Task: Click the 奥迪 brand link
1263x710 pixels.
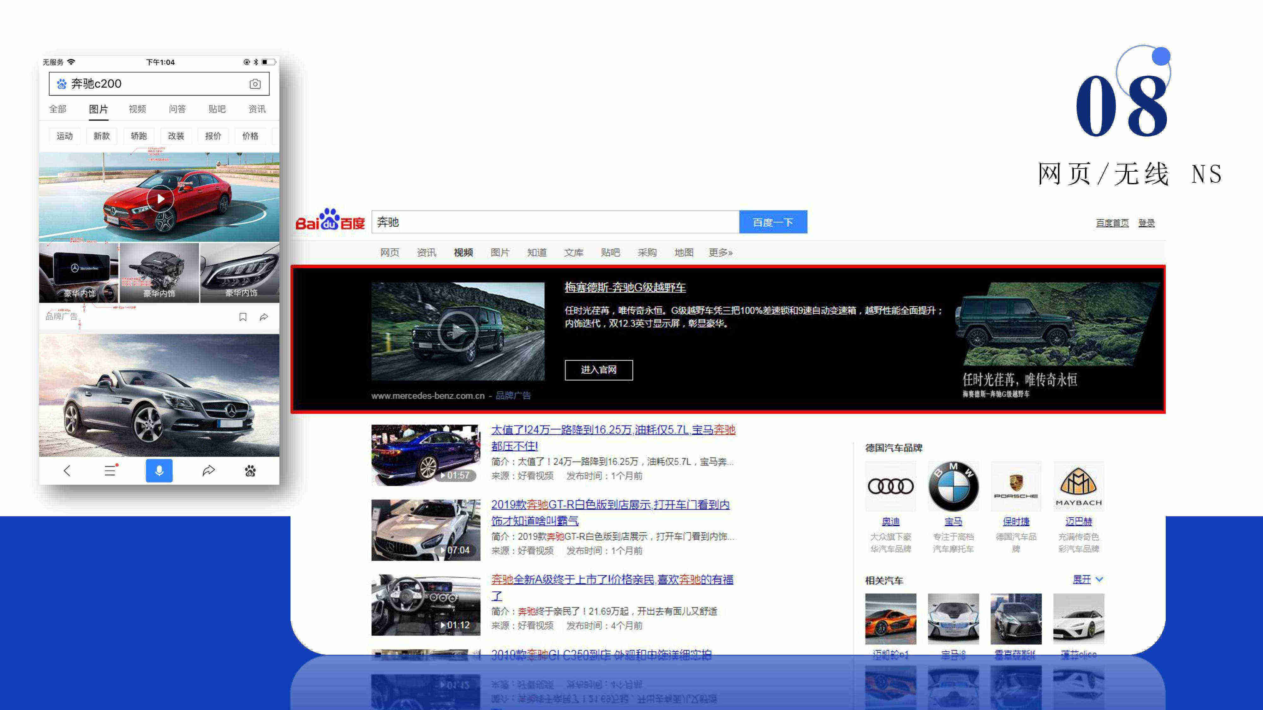Action: [891, 521]
